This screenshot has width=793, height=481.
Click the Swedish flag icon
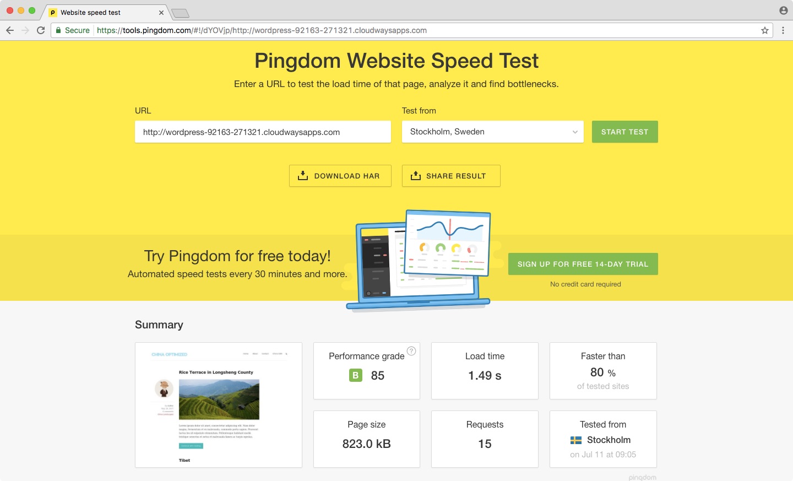pos(576,440)
